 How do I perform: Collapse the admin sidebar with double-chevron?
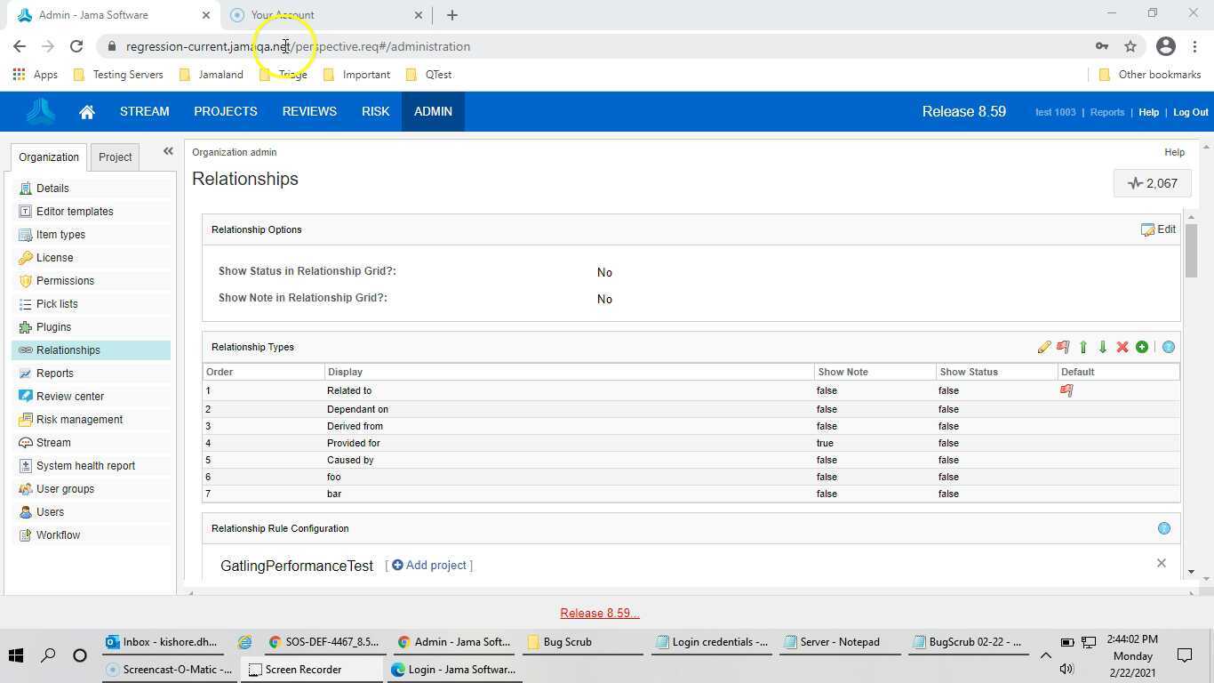tap(168, 151)
